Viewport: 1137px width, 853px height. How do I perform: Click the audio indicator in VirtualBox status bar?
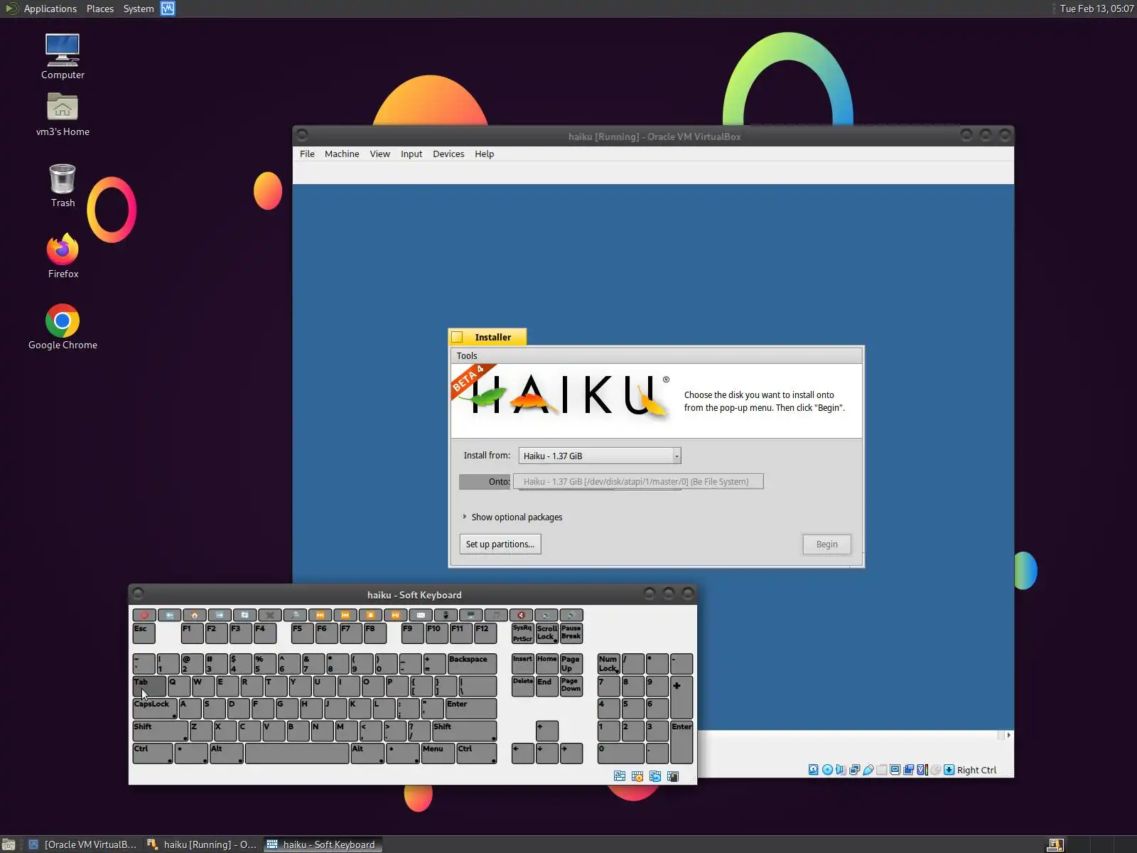pos(841,770)
